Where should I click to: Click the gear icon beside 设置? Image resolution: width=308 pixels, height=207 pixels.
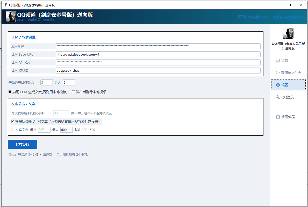[278, 85]
